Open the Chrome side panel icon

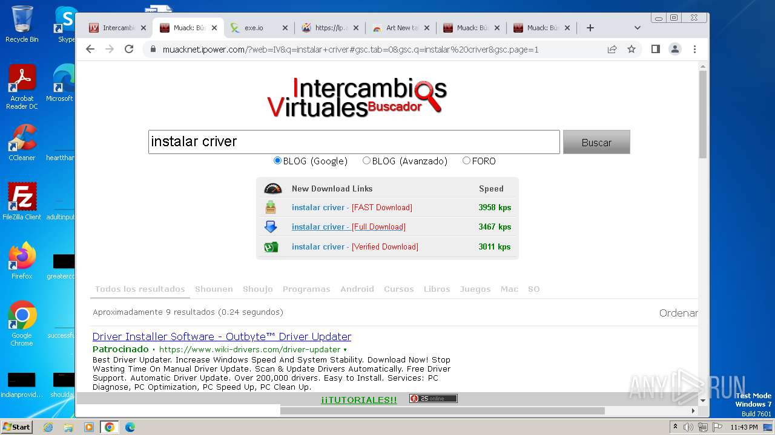(655, 49)
